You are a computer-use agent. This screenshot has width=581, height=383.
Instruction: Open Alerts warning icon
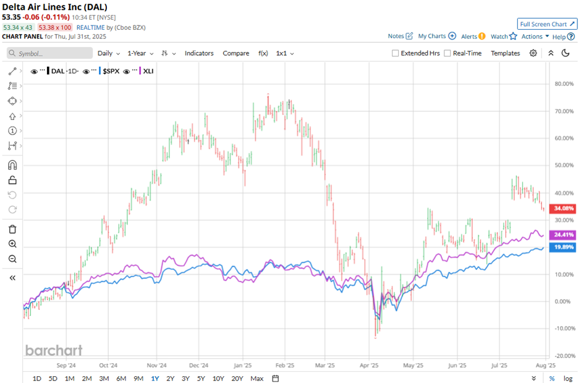(x=481, y=36)
